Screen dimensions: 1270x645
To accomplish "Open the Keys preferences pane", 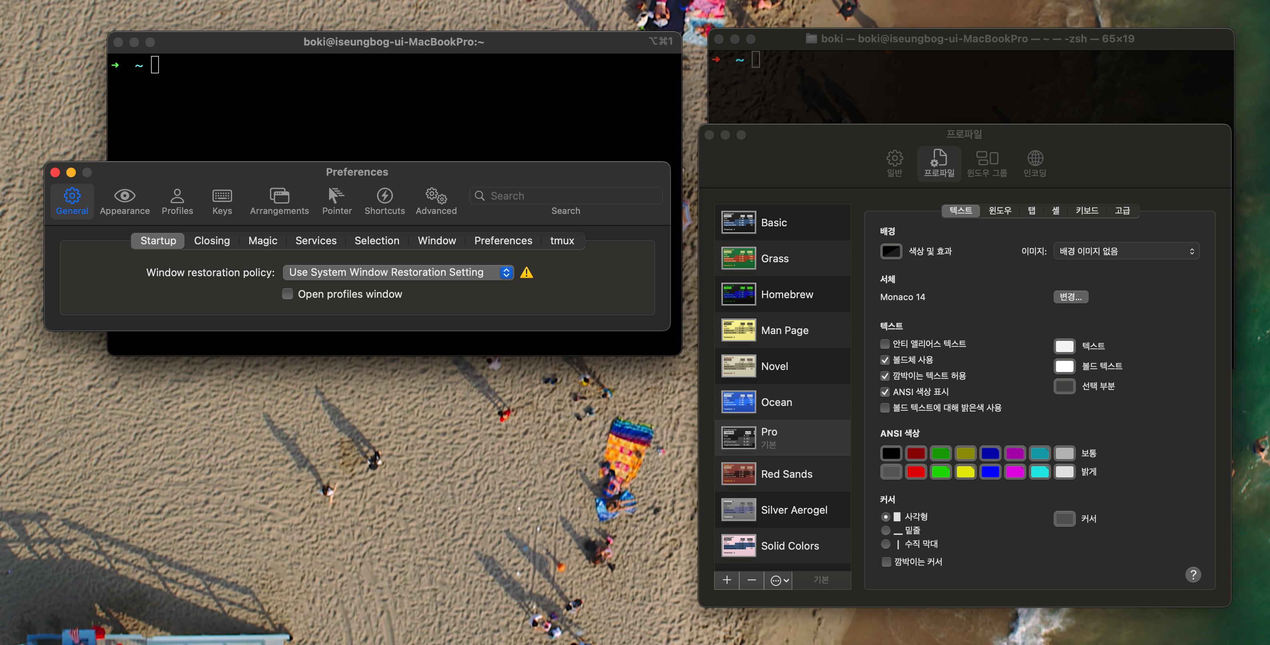I will pos(222,201).
